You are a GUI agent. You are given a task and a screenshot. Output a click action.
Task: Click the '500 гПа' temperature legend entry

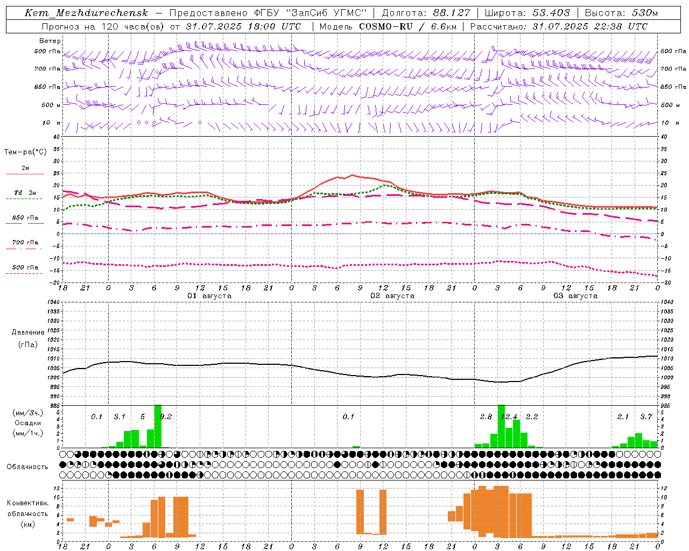[25, 267]
